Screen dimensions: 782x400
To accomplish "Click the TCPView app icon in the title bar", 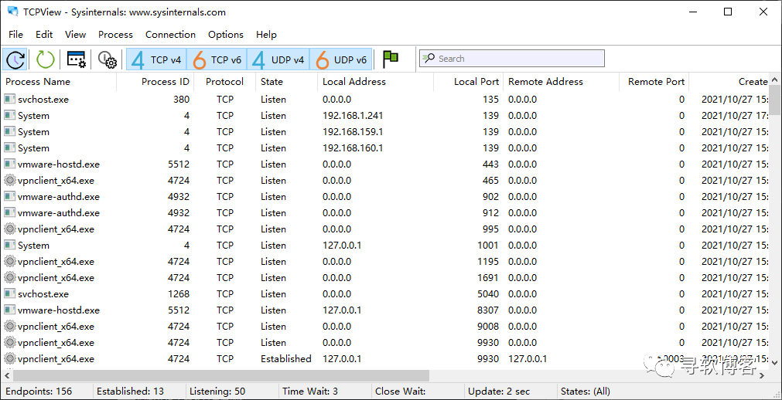I will pos(13,12).
